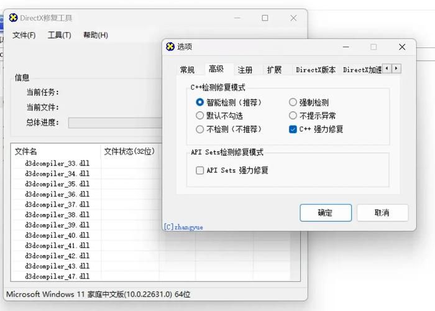Select 智能检测（推荐） radio option
The width and height of the screenshot is (435, 311).
coord(200,103)
